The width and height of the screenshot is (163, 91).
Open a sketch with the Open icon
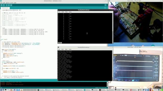pos(9,5)
